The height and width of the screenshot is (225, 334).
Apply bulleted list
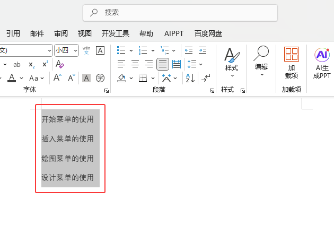121,50
